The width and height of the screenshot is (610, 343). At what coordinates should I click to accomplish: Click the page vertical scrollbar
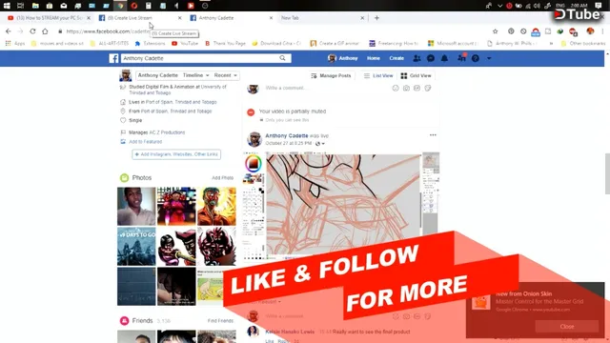[x=607, y=173]
